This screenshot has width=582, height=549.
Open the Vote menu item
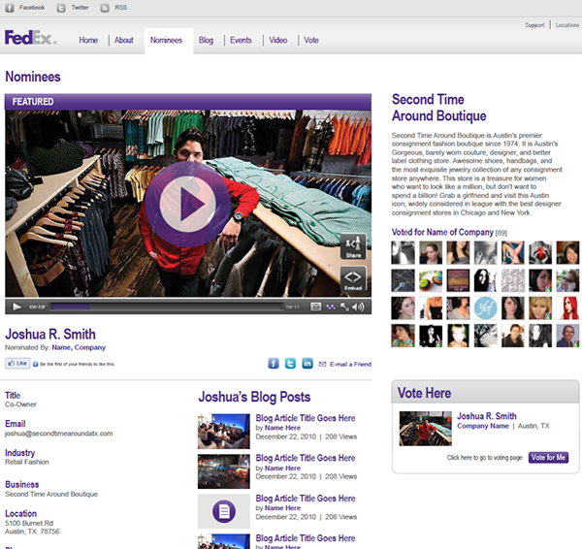pyautogui.click(x=311, y=40)
